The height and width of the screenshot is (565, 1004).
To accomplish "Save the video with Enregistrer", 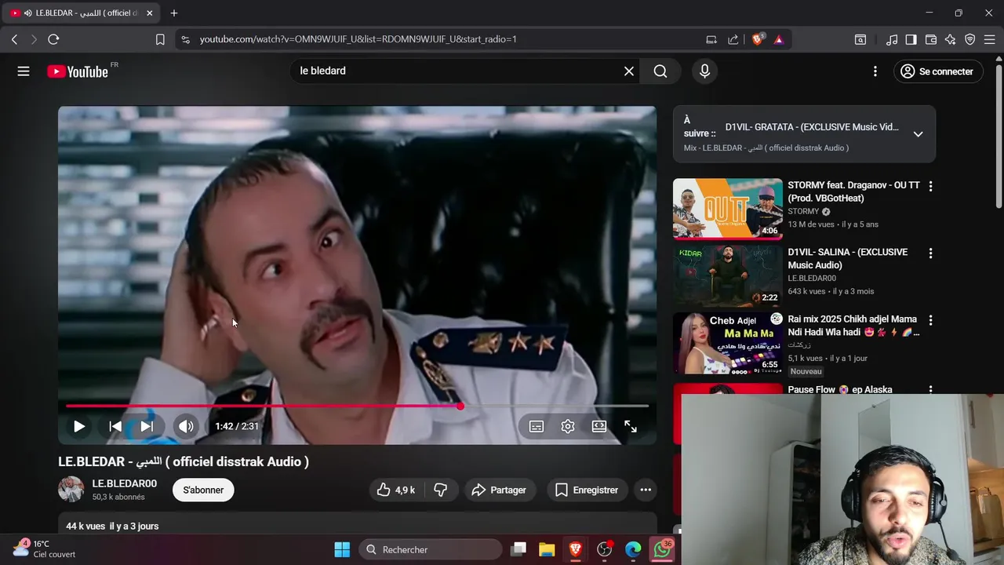I will coord(587,490).
